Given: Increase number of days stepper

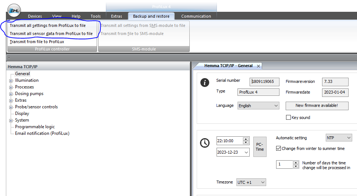Looking at the screenshot, I should (296, 163).
